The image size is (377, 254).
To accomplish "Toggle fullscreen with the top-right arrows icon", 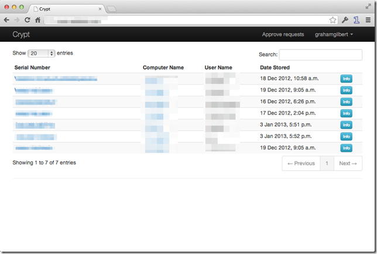I will coord(368,6).
